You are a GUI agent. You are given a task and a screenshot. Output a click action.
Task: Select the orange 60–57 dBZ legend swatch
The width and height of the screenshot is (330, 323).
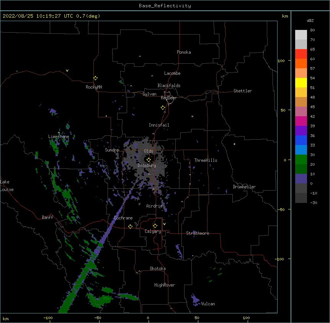(301, 63)
